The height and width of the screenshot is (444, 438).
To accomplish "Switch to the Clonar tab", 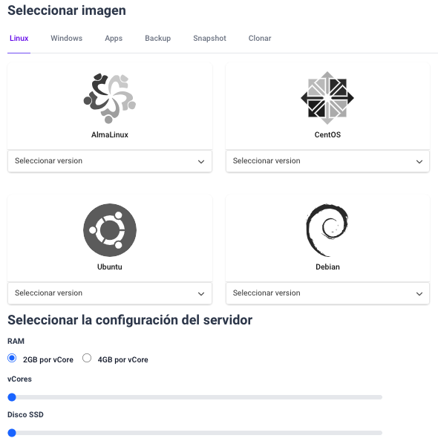I will coord(260,38).
